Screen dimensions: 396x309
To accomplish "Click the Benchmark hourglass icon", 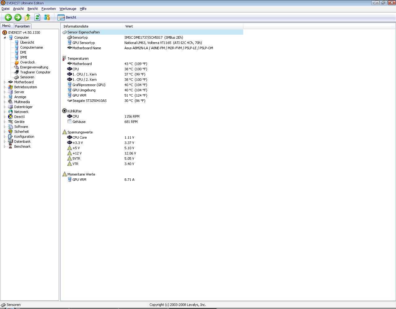I will [11, 146].
